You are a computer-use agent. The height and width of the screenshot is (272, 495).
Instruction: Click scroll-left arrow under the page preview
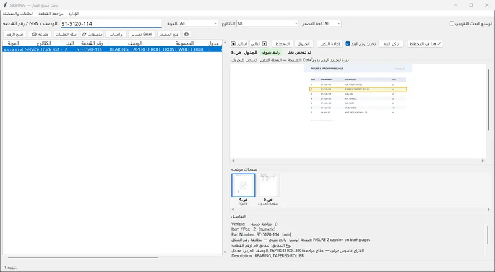pyautogui.click(x=233, y=161)
